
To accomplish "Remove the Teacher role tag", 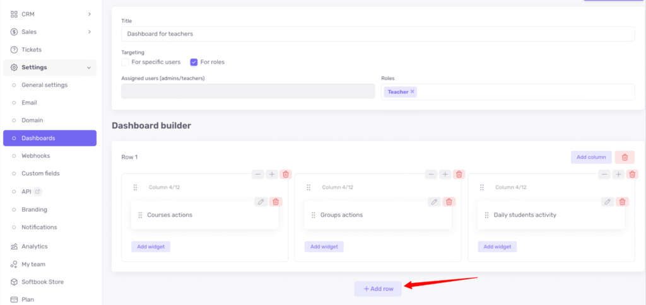I will 413,92.
